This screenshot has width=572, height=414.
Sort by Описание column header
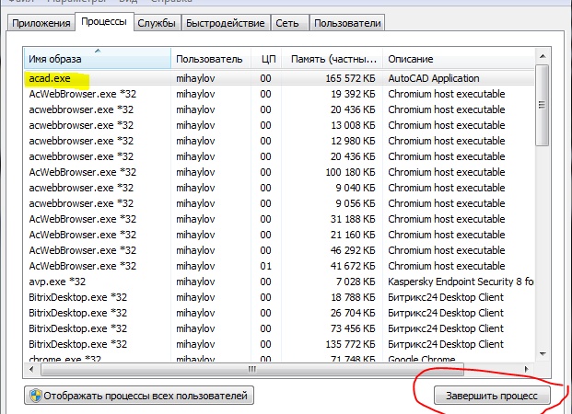coord(458,58)
